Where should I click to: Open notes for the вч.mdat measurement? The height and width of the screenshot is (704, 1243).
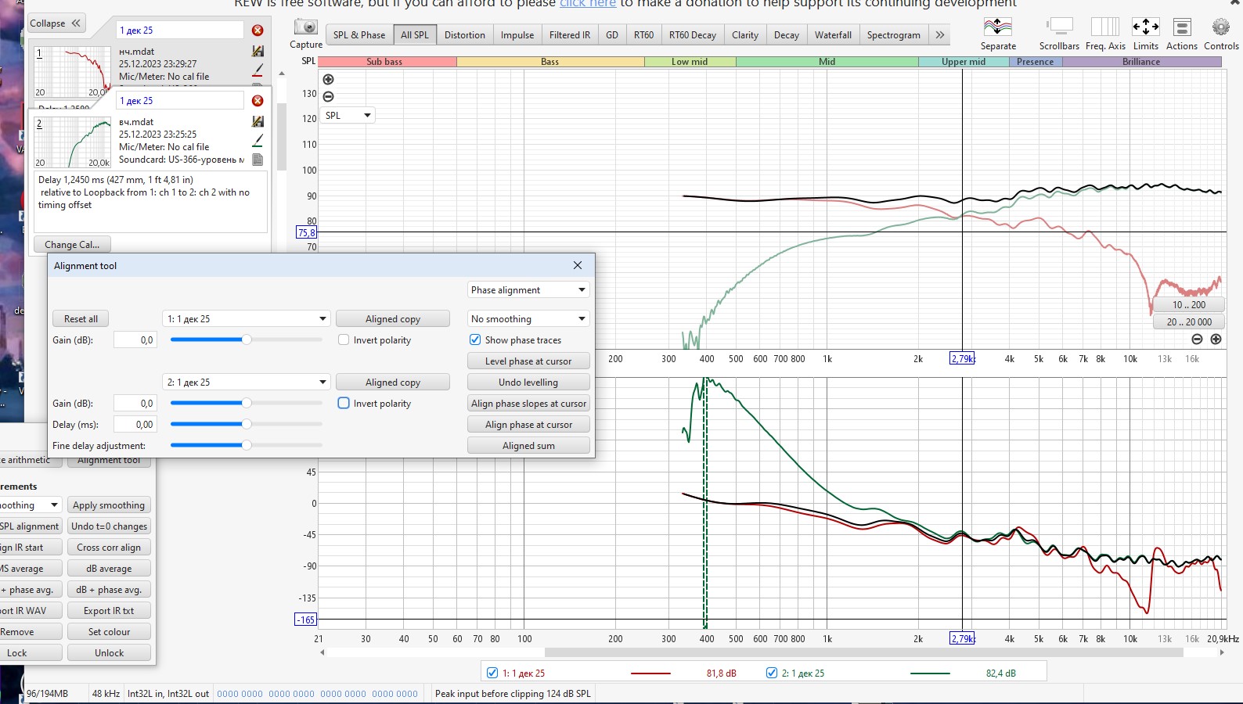pyautogui.click(x=258, y=160)
